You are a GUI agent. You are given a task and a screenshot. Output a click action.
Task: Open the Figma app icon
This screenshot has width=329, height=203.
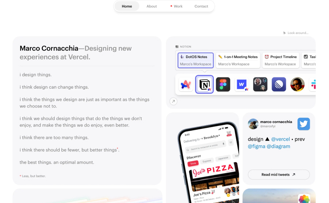point(223,84)
